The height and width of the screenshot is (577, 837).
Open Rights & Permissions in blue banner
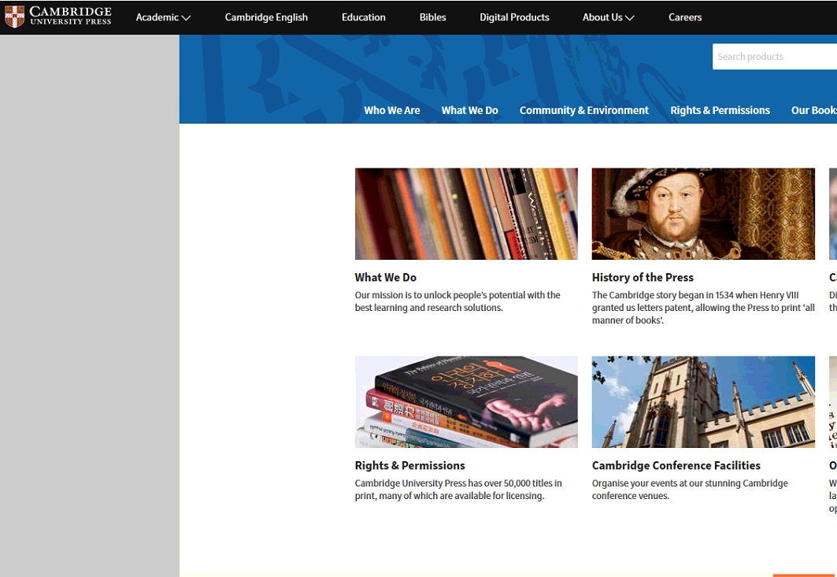(720, 110)
